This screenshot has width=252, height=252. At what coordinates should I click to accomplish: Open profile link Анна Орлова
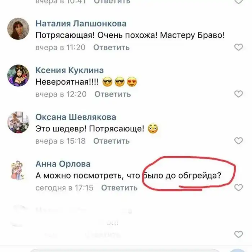pos(63,164)
